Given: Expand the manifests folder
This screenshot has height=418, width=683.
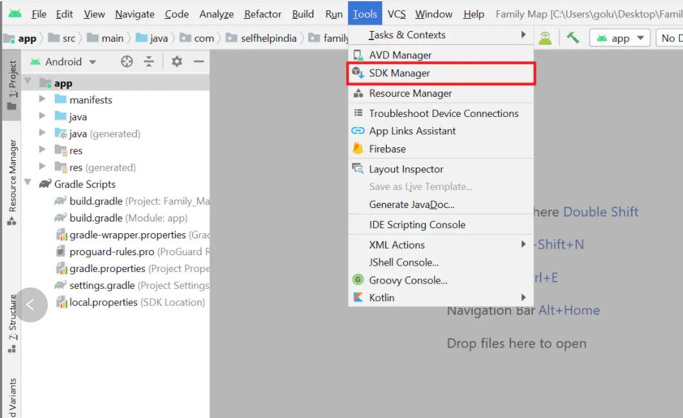Looking at the screenshot, I should pos(43,99).
